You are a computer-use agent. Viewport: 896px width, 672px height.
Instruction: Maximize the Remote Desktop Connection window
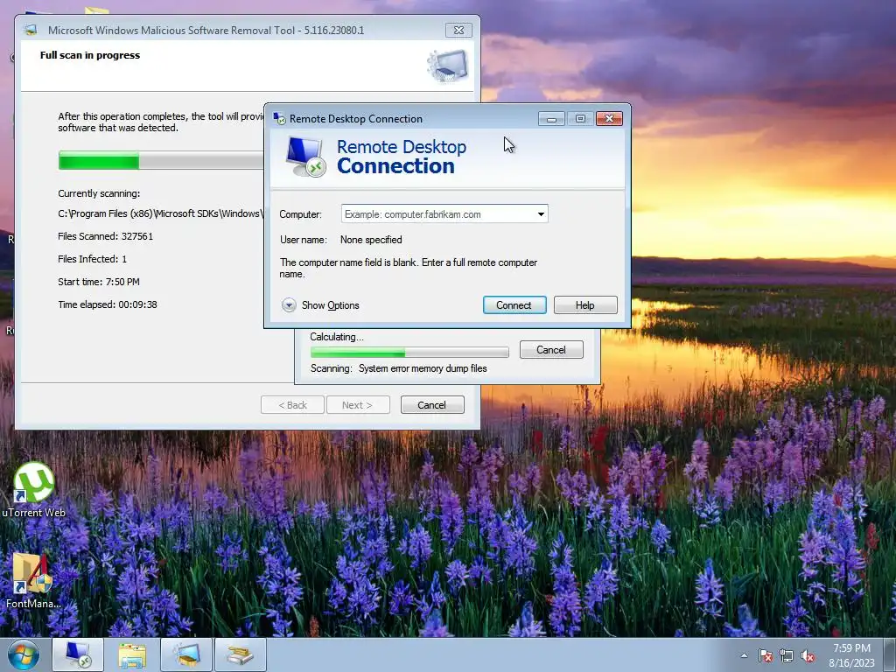pyautogui.click(x=580, y=119)
